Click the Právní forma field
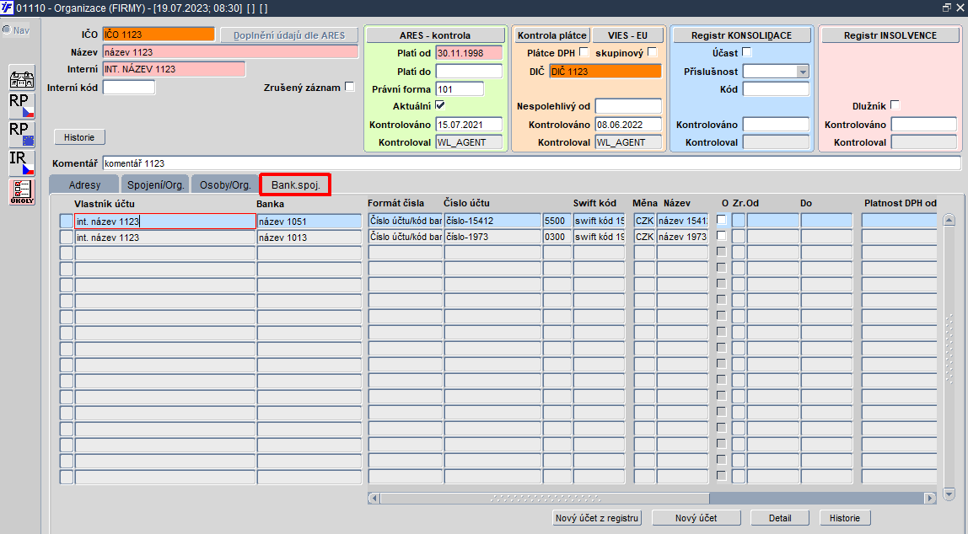The width and height of the screenshot is (968, 534). pos(460,88)
